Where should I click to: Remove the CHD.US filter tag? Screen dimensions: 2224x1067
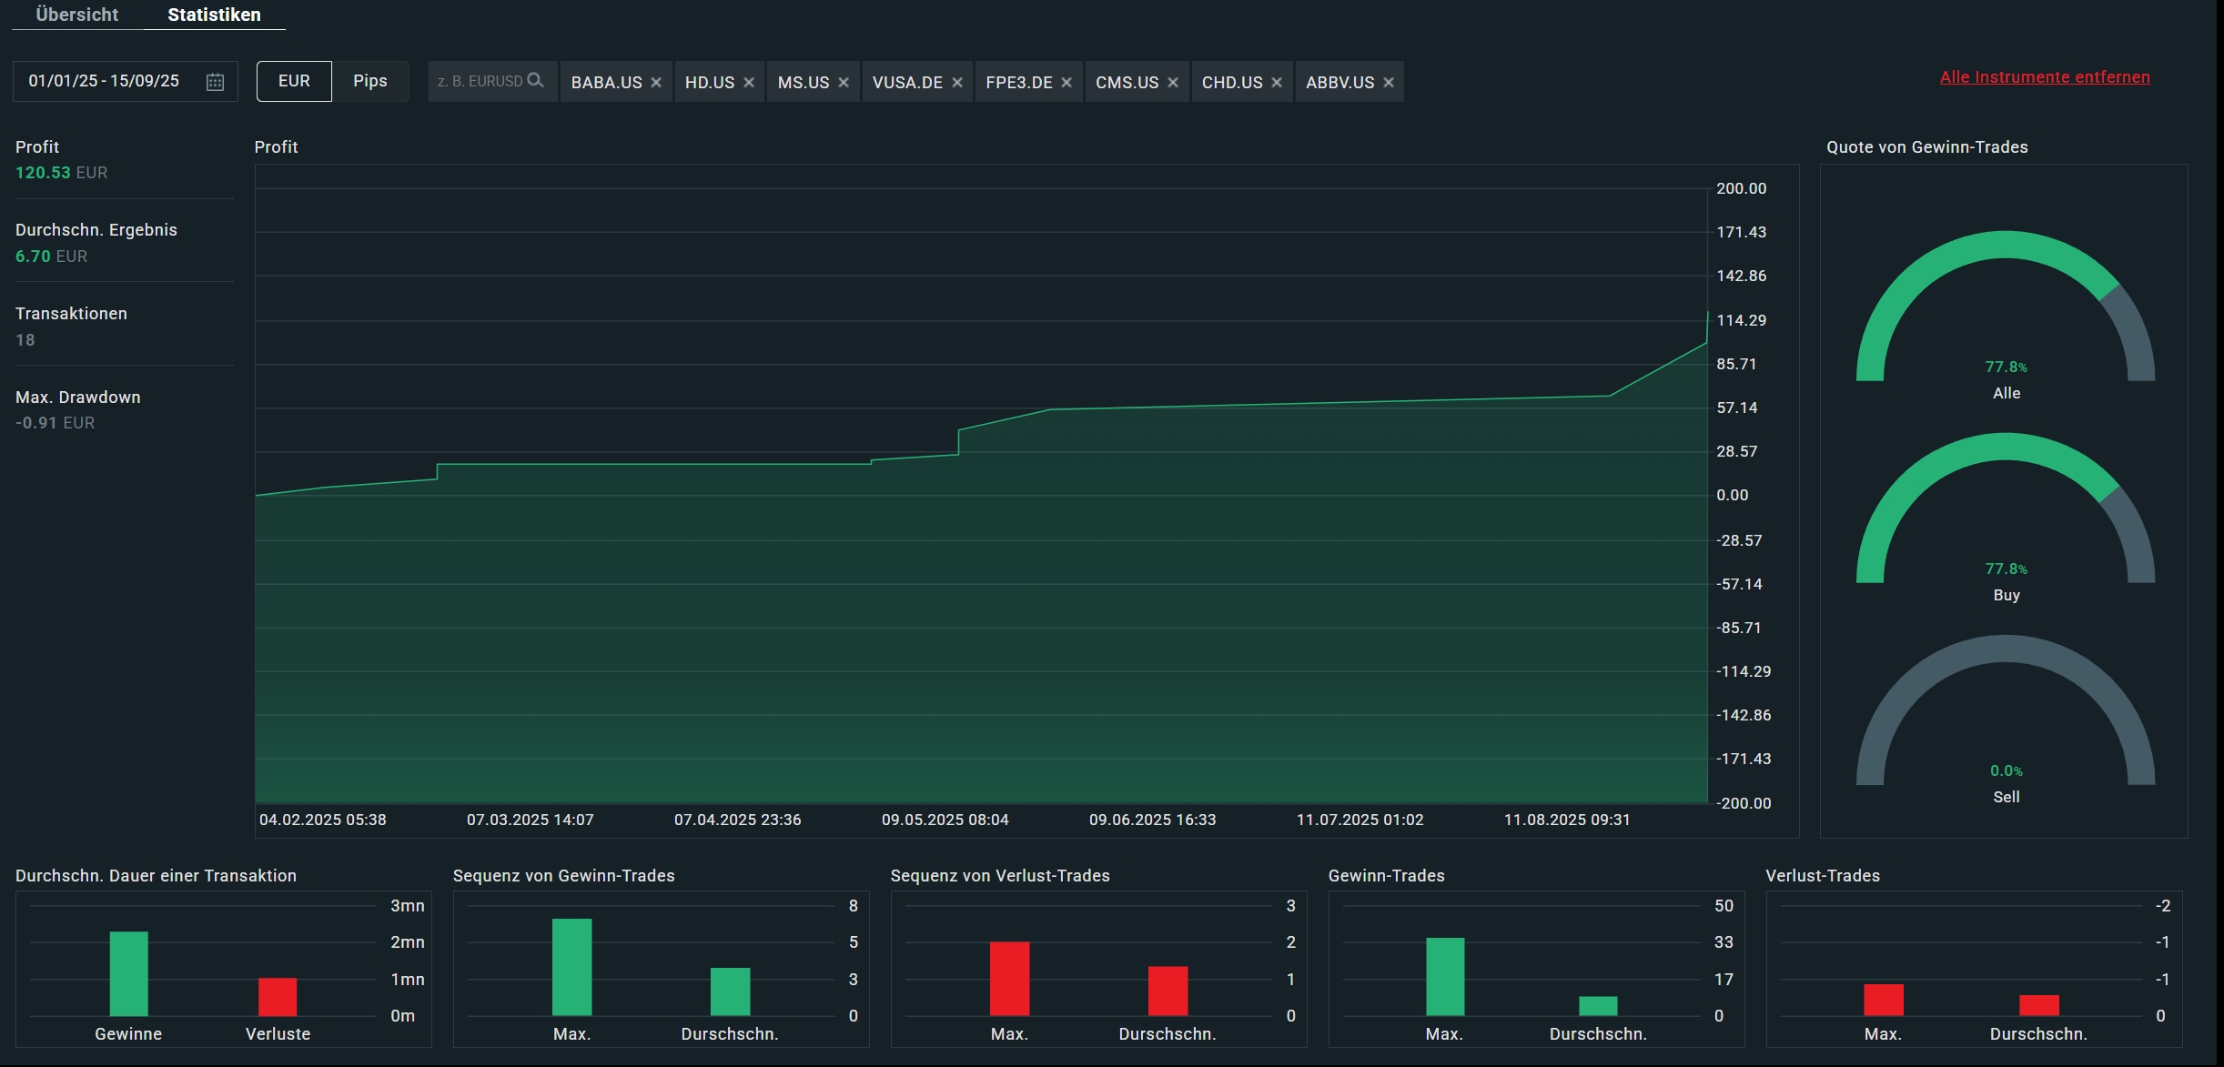tap(1277, 83)
